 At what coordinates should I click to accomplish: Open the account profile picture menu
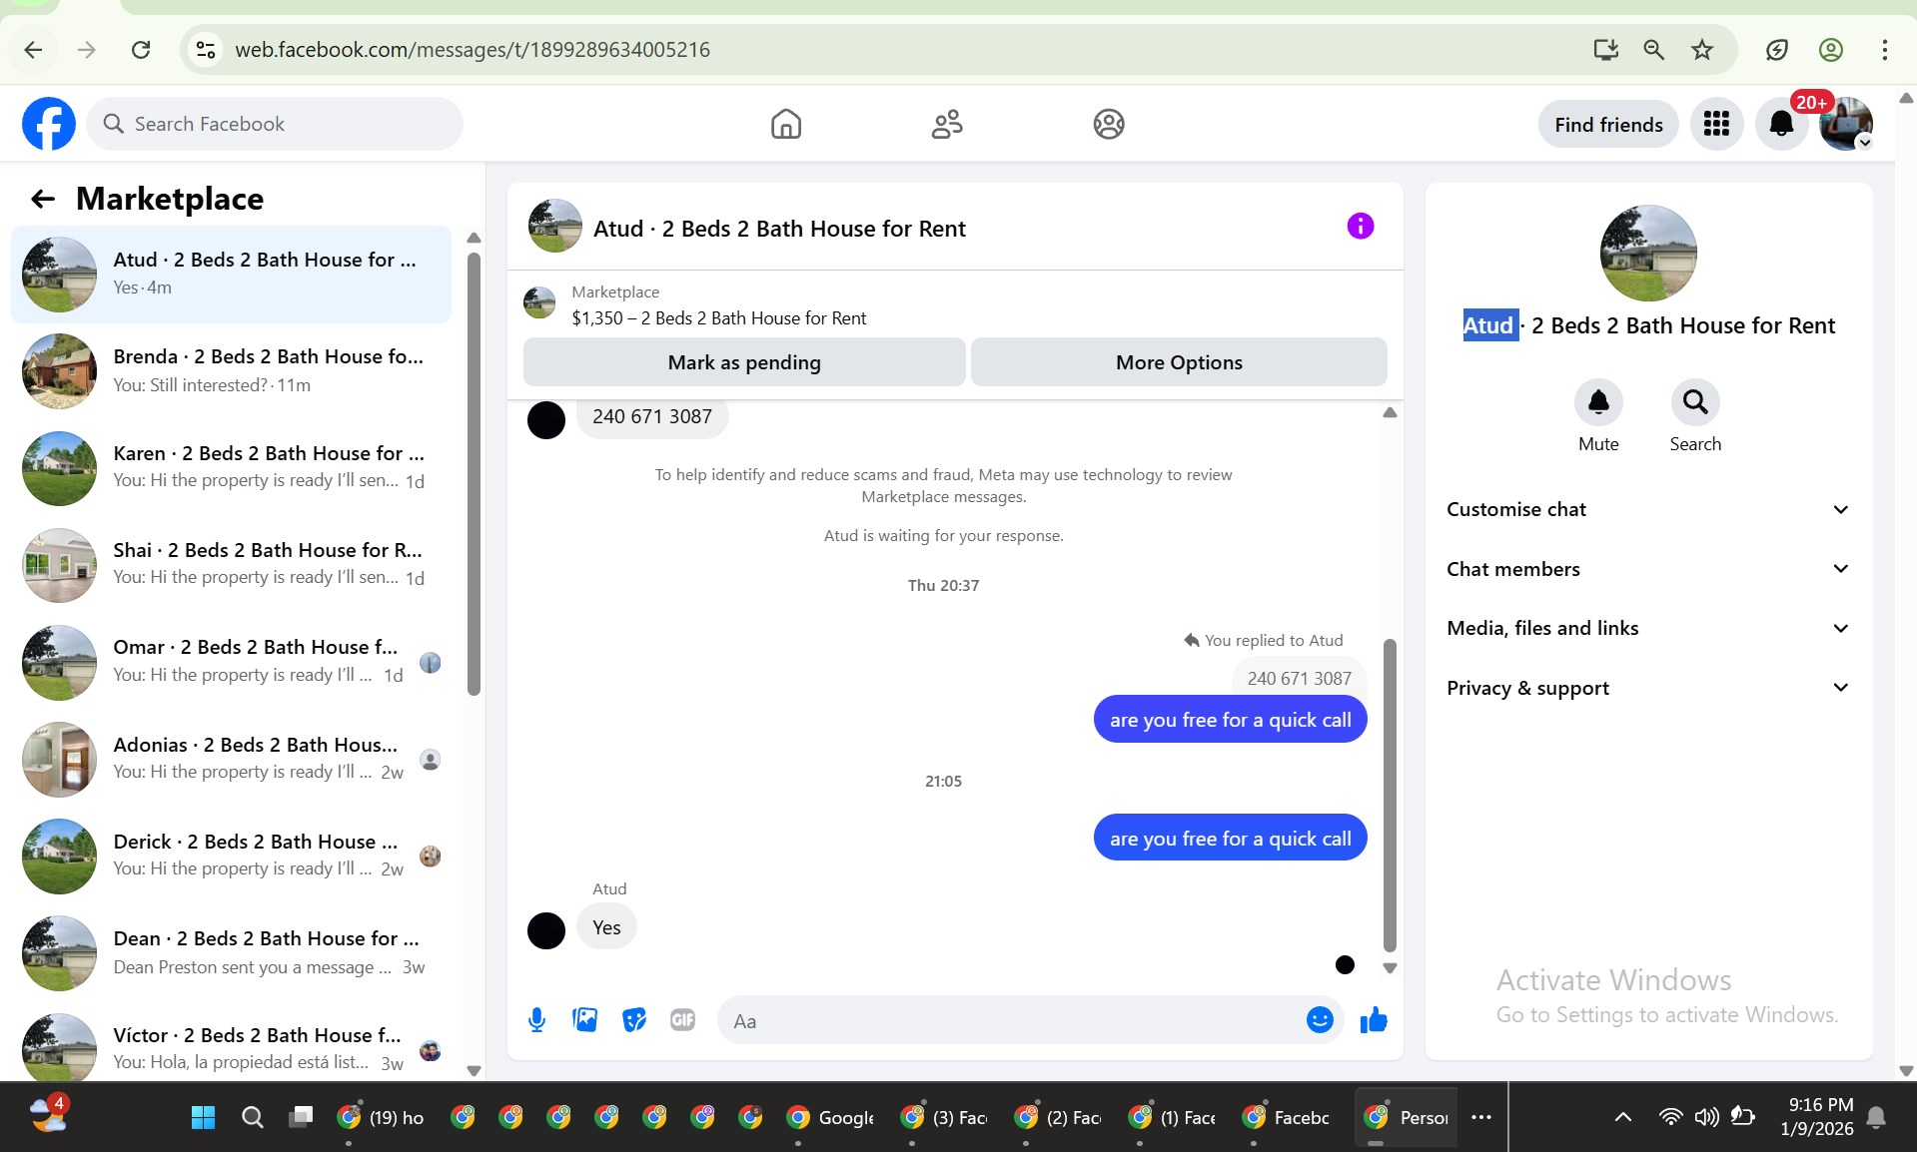(x=1846, y=124)
